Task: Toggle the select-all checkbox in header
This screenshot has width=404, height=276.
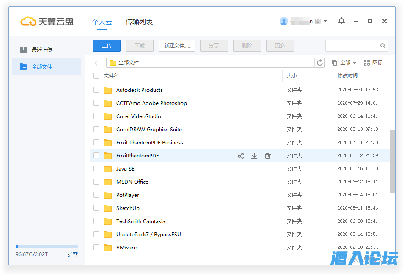Action: (x=96, y=76)
